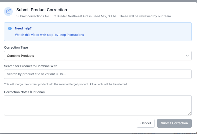Click the Correction Type chevron arrow
The width and height of the screenshot is (197, 134).
point(187,56)
